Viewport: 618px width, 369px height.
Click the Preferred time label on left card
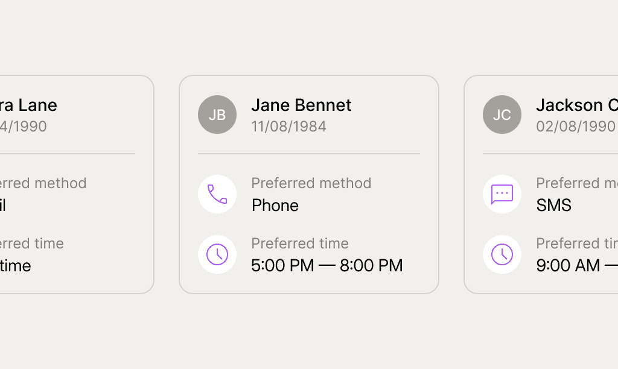point(32,244)
